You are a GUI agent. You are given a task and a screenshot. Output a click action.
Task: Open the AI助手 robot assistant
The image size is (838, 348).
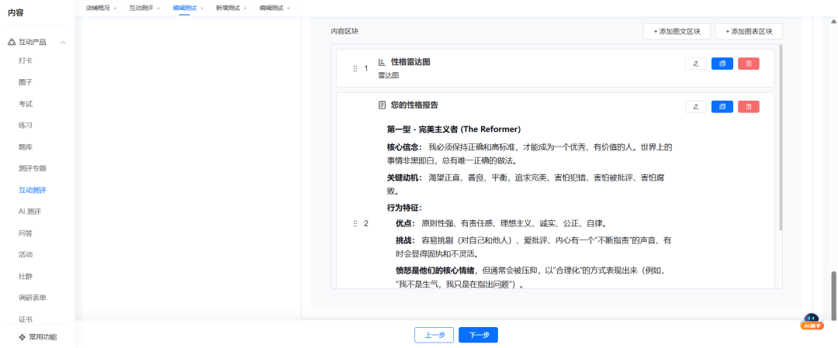[811, 322]
